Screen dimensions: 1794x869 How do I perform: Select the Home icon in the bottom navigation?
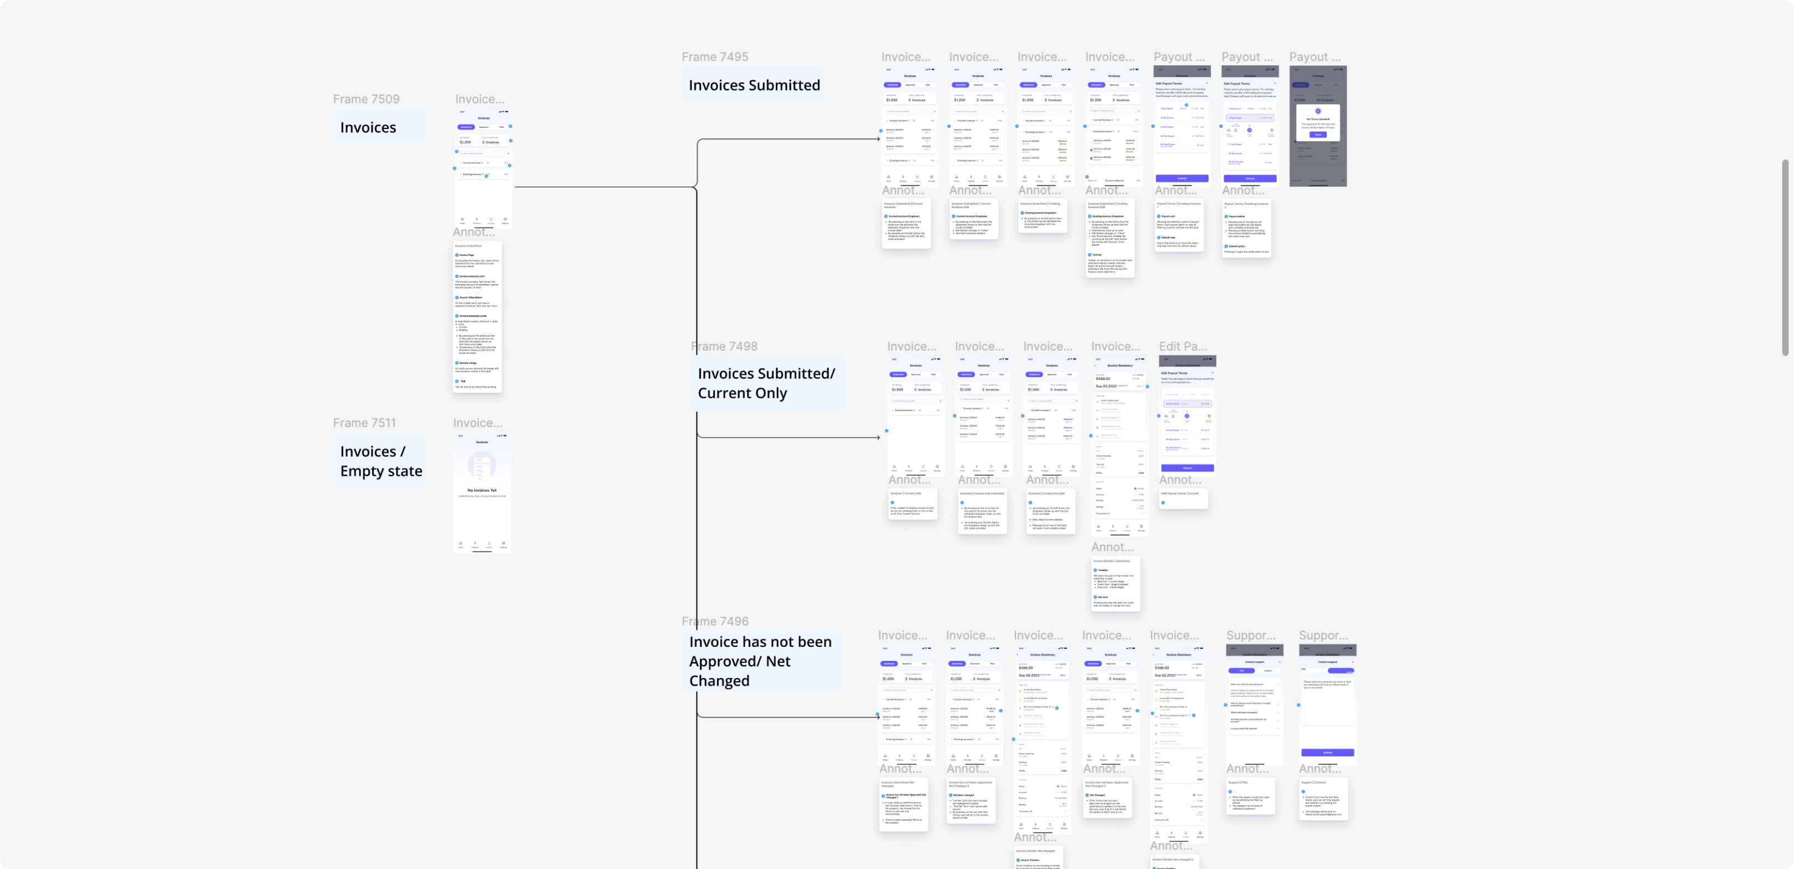coord(462,220)
